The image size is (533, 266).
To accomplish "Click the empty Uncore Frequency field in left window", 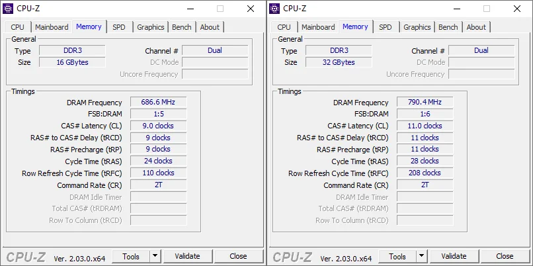I will 215,74.
